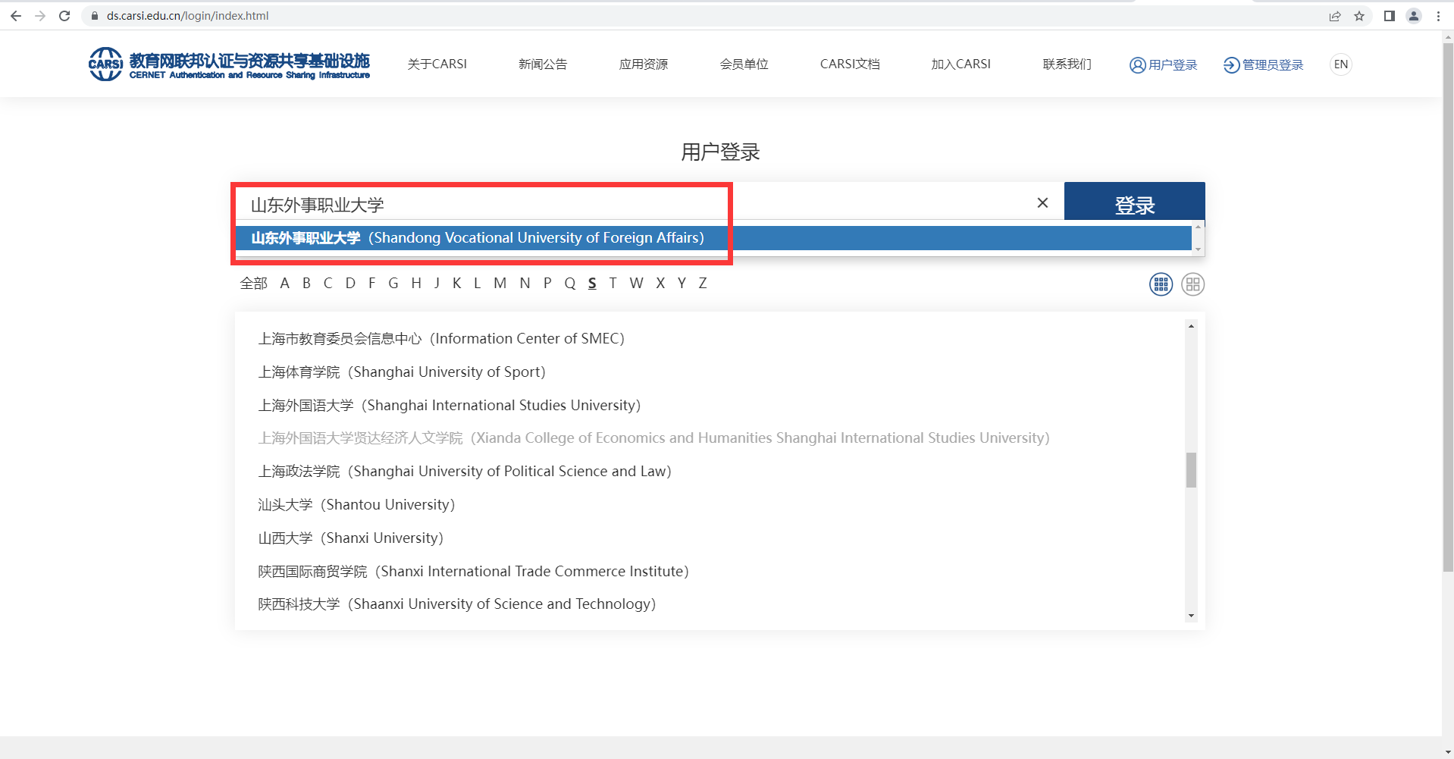The width and height of the screenshot is (1454, 759).
Task: Filter institutions by letter T
Action: [613, 284]
